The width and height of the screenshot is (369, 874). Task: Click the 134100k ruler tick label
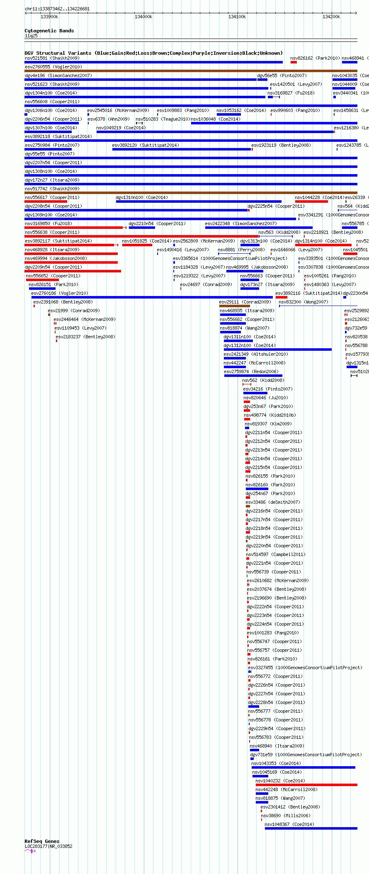pyautogui.click(x=237, y=17)
